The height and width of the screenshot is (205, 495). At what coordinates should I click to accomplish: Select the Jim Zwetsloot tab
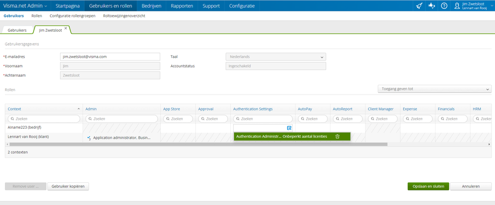pyautogui.click(x=51, y=30)
